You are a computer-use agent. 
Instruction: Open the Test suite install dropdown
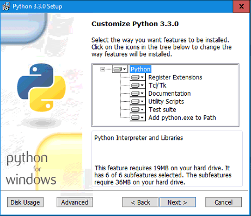click(x=138, y=109)
